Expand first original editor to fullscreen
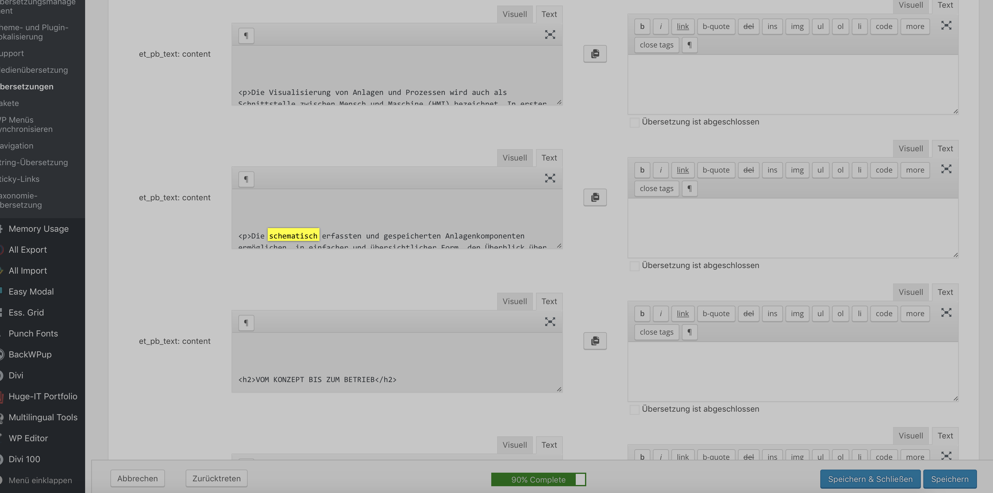993x493 pixels. [550, 35]
